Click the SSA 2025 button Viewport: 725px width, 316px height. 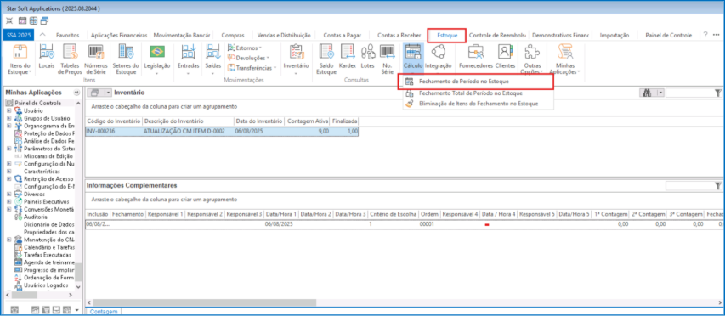coord(18,35)
